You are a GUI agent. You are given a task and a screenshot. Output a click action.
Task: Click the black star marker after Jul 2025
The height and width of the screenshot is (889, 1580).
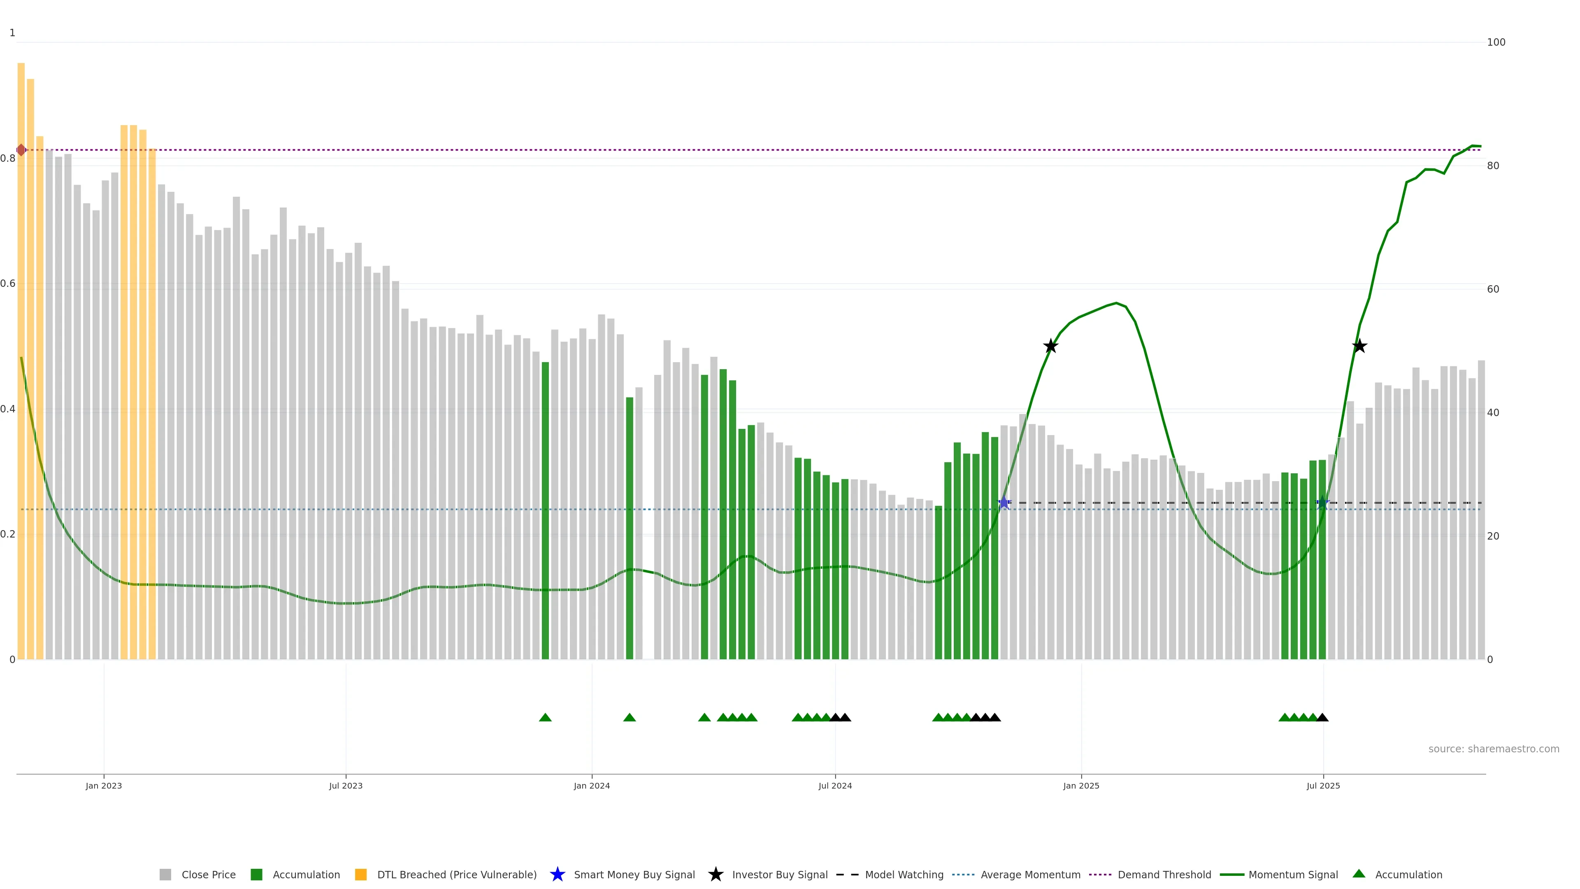tap(1359, 346)
